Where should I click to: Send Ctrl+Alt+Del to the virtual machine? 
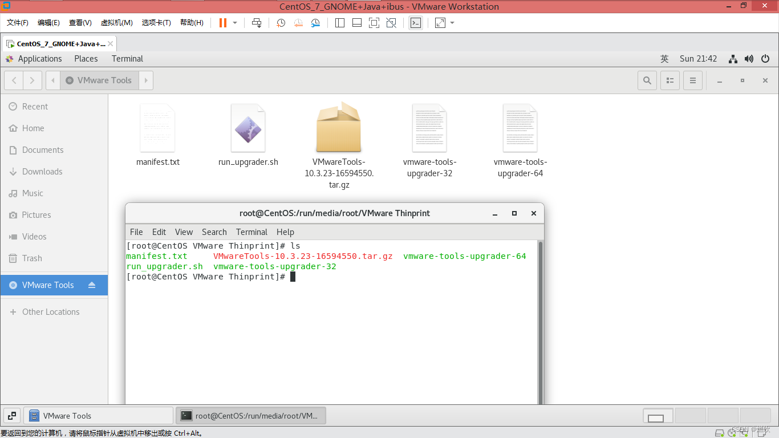257,23
